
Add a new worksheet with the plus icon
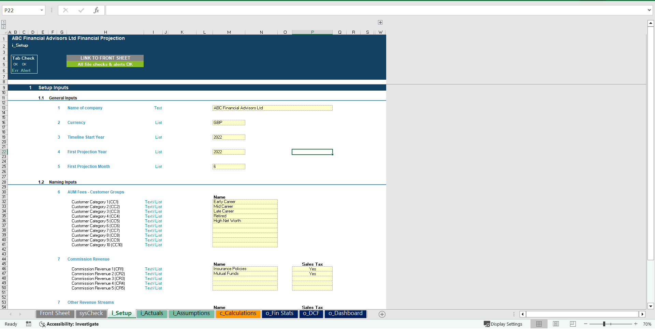[382, 314]
